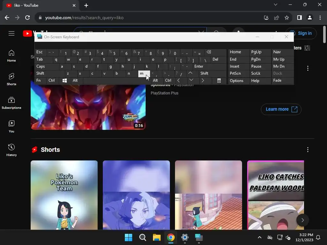Install YouTube app icon in address bar
Screen dimensions: 327x245
click(266, 18)
